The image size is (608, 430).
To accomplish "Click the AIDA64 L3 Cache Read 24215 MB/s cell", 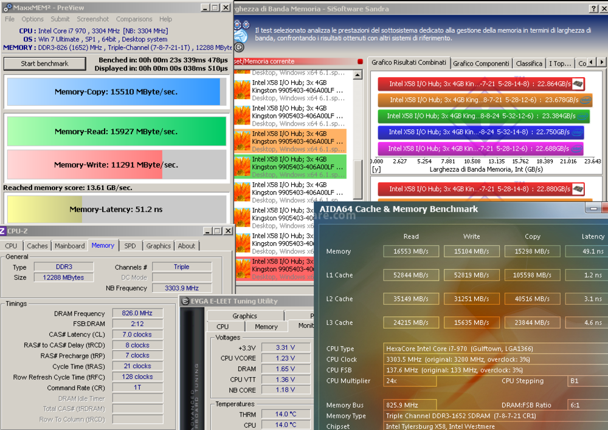I will pyautogui.click(x=411, y=322).
